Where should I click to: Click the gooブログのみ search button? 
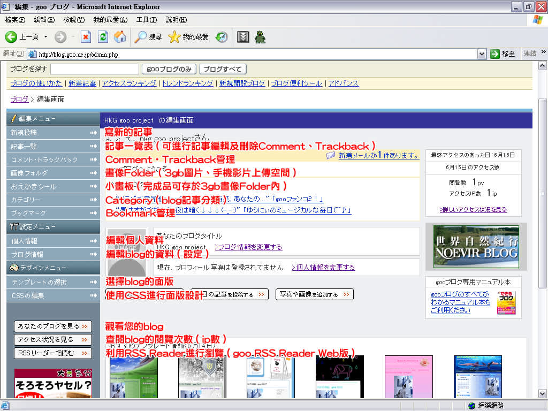point(169,69)
